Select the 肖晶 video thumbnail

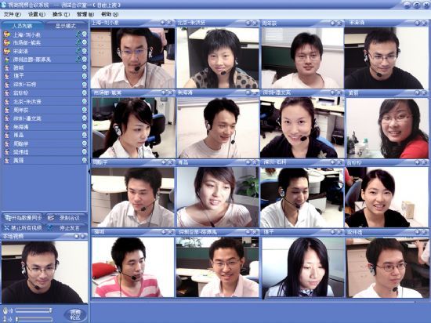click(218, 197)
